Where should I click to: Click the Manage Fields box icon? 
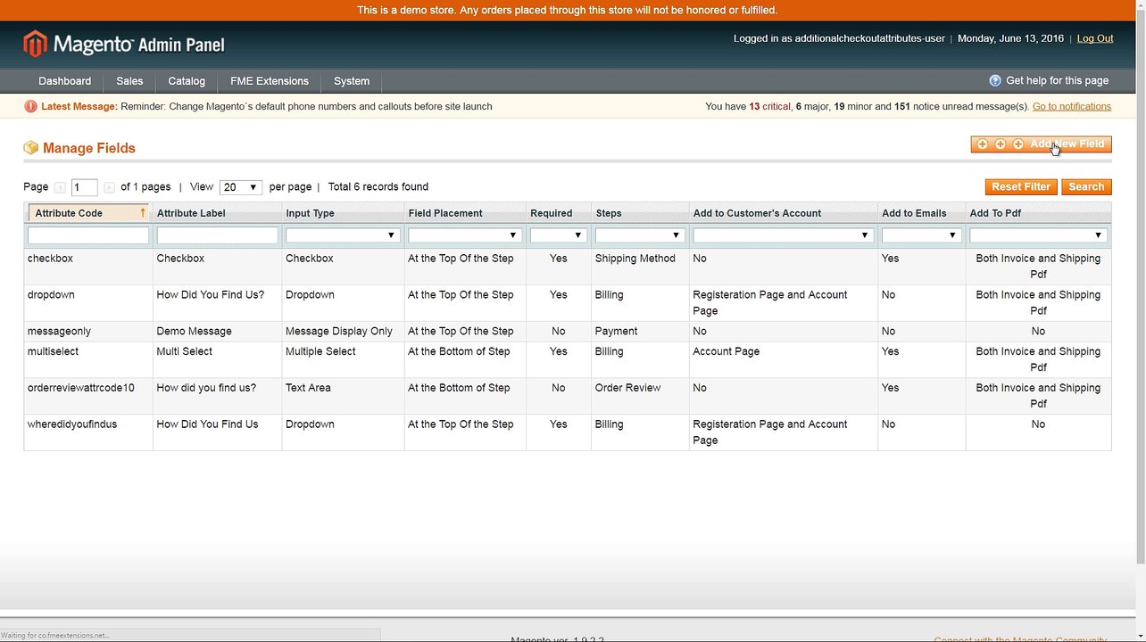click(31, 148)
